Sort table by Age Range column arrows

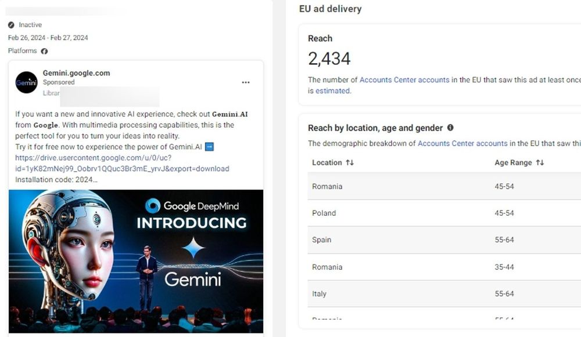(540, 163)
